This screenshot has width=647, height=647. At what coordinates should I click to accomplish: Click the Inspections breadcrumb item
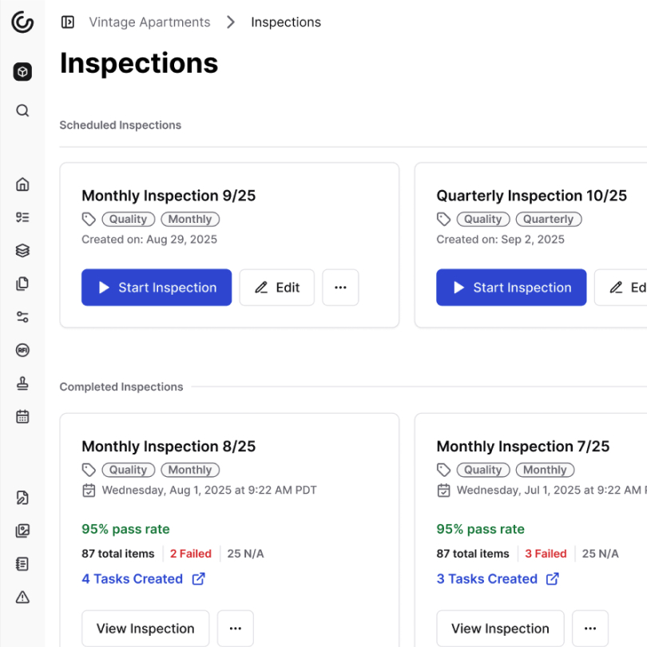(x=285, y=22)
